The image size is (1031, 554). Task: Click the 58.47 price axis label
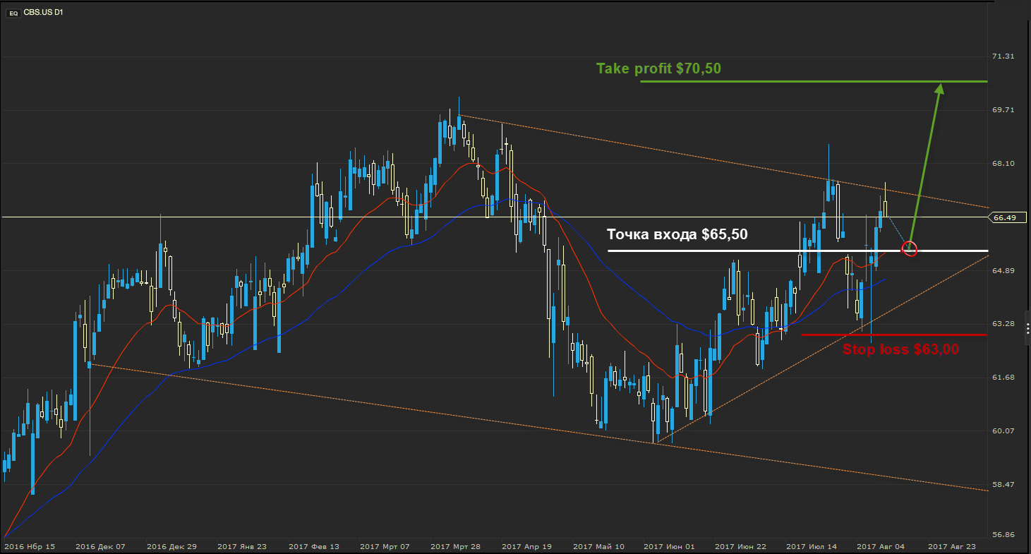click(1003, 485)
